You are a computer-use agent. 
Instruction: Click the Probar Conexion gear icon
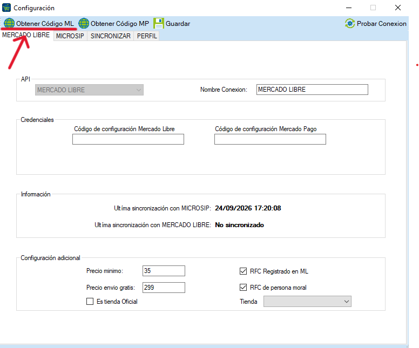[x=350, y=24]
